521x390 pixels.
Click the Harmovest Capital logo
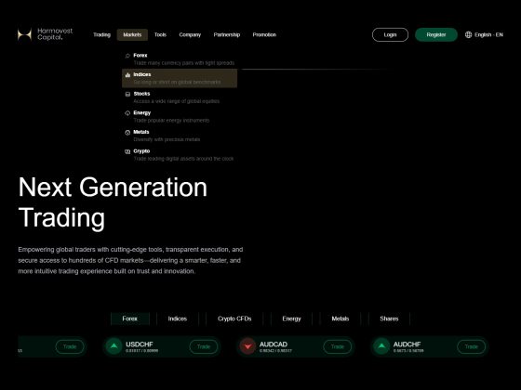tap(45, 34)
